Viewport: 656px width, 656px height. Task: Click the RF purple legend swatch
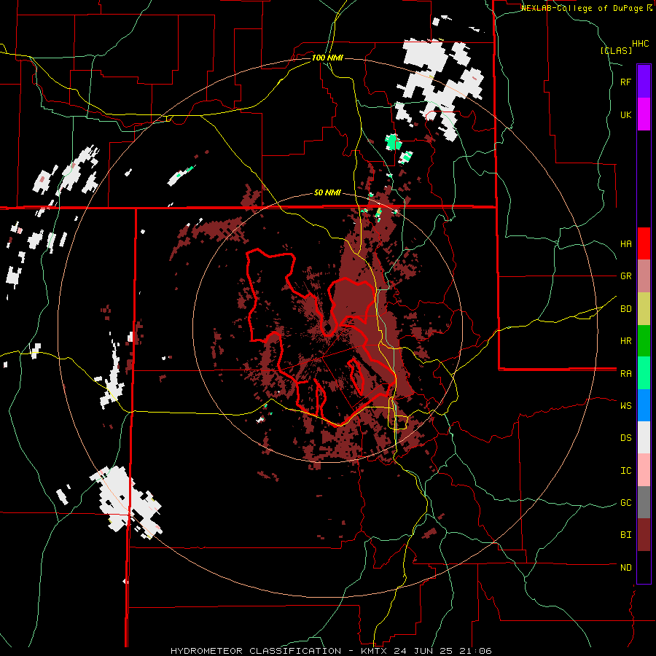[644, 82]
